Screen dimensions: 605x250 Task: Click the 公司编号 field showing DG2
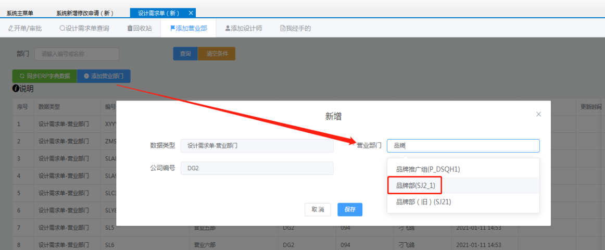coord(257,168)
